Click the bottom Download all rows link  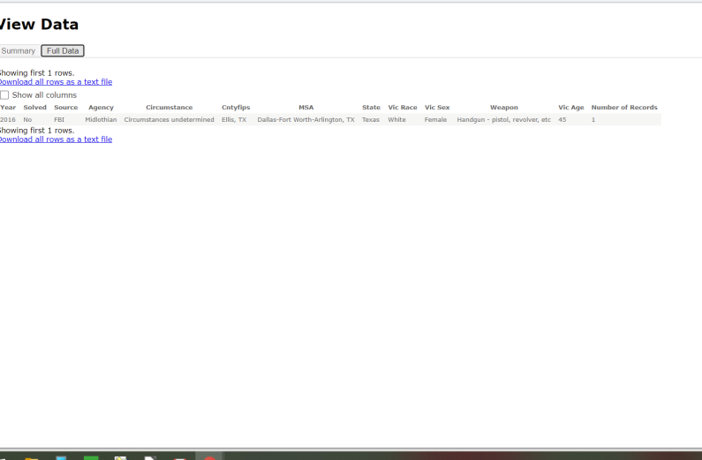(x=55, y=140)
